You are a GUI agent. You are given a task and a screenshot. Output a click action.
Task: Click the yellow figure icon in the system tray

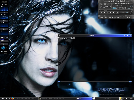click(121, 98)
